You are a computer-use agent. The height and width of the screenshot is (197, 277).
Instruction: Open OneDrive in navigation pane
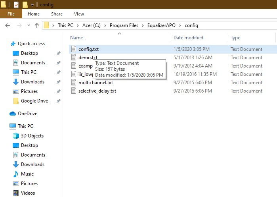(x=28, y=114)
